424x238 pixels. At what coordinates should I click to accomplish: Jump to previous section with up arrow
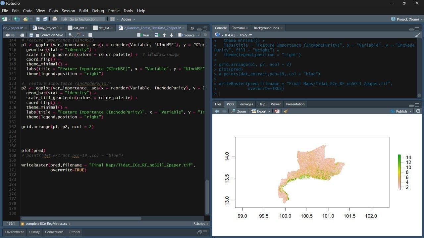click(x=164, y=35)
